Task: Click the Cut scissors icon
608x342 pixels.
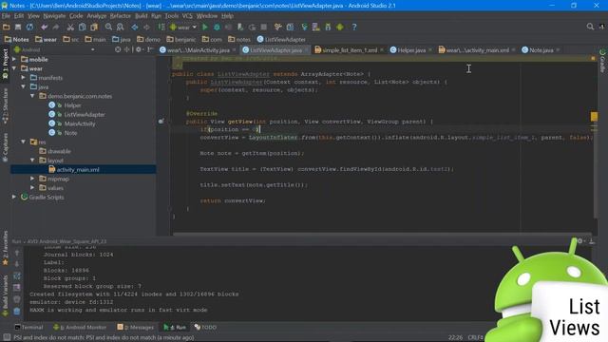Action: [70, 28]
